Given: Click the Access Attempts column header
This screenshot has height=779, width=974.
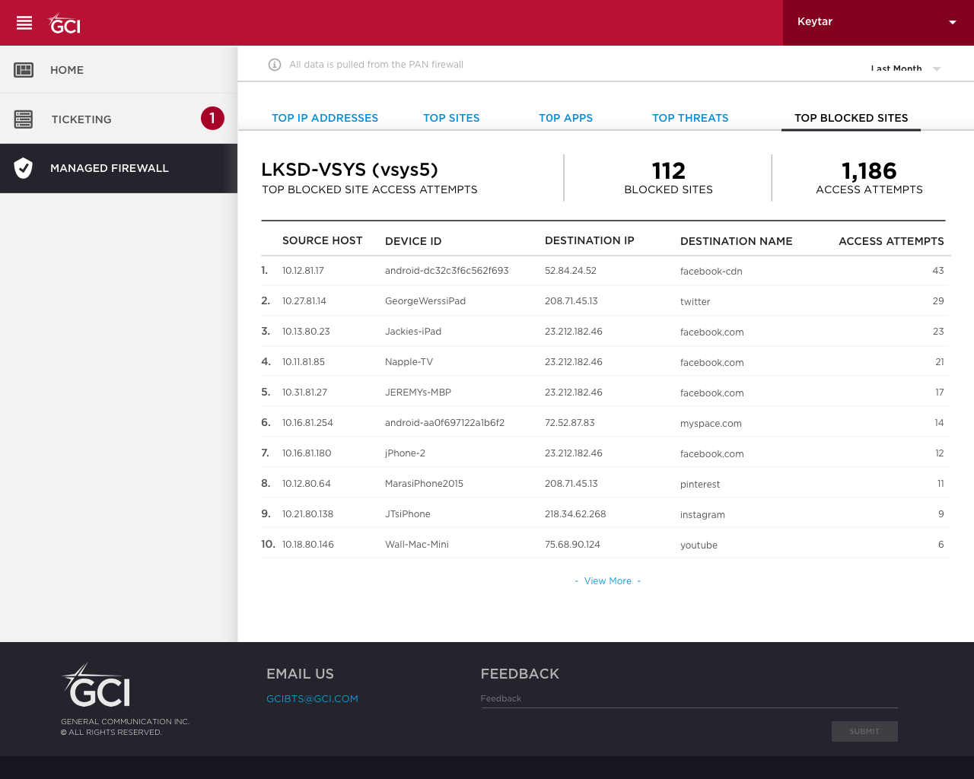Looking at the screenshot, I should 891,241.
